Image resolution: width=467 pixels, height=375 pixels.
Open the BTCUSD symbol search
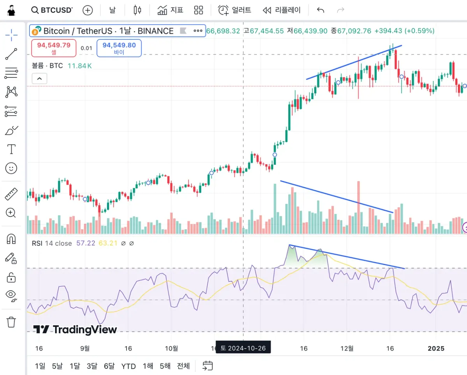click(x=51, y=10)
